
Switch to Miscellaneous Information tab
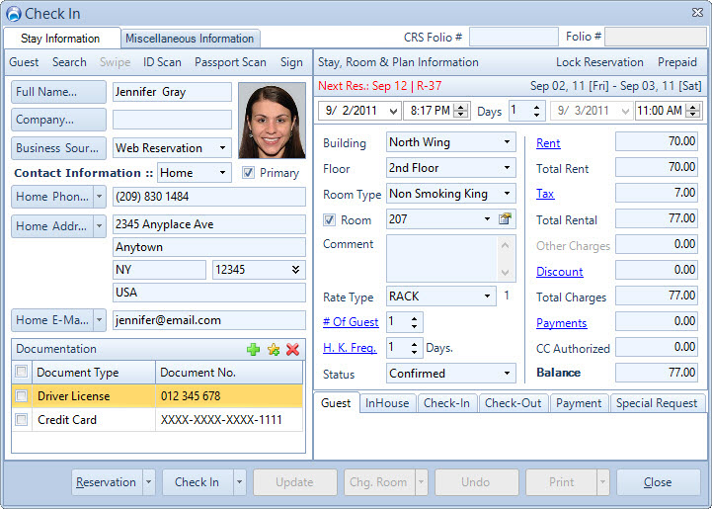pos(190,39)
